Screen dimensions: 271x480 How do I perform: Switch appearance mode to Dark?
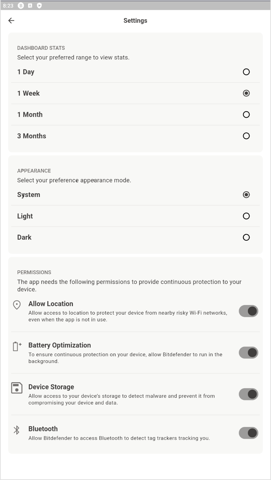click(246, 237)
